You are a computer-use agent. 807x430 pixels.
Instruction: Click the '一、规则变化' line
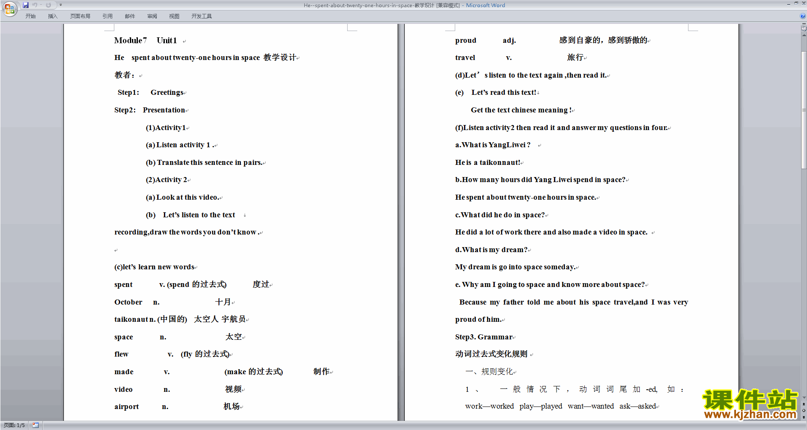489,372
